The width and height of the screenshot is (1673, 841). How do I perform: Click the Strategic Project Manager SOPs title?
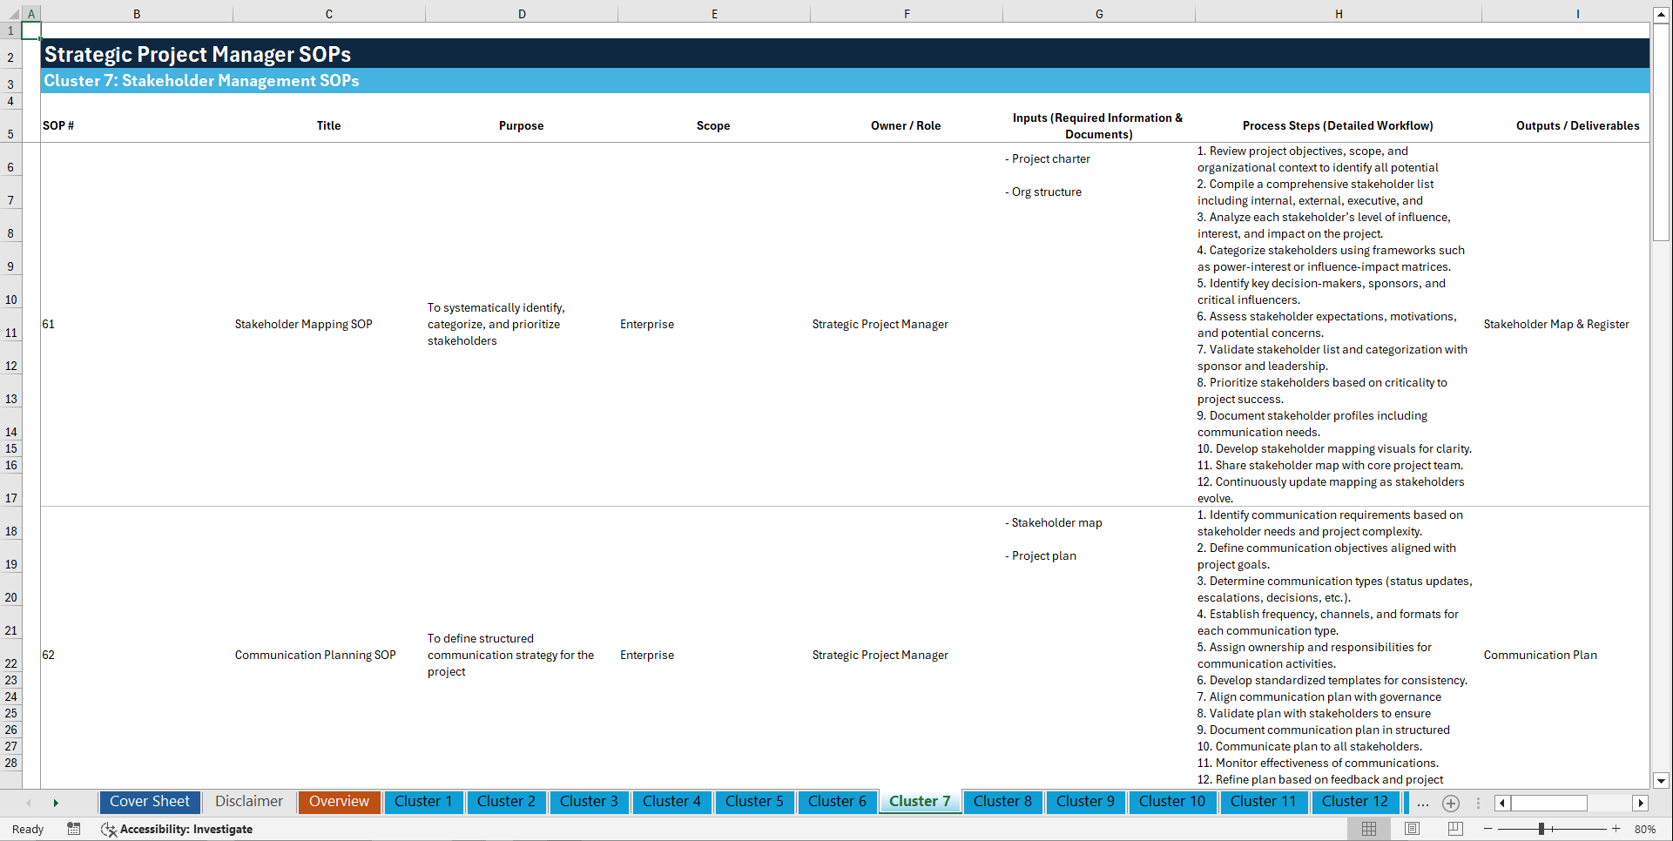pos(198,54)
